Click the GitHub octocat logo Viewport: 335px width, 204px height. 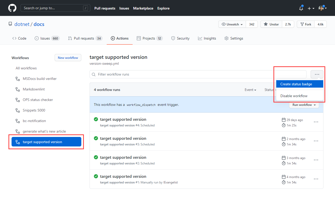[12, 8]
